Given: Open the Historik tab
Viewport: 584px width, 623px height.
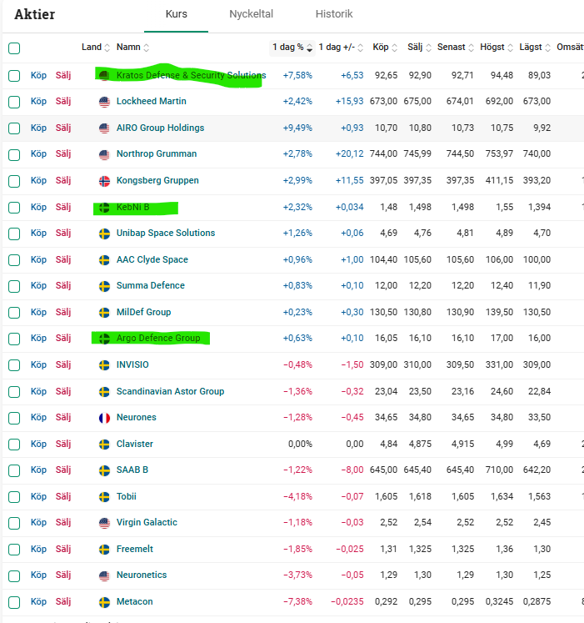Looking at the screenshot, I should click(x=334, y=14).
